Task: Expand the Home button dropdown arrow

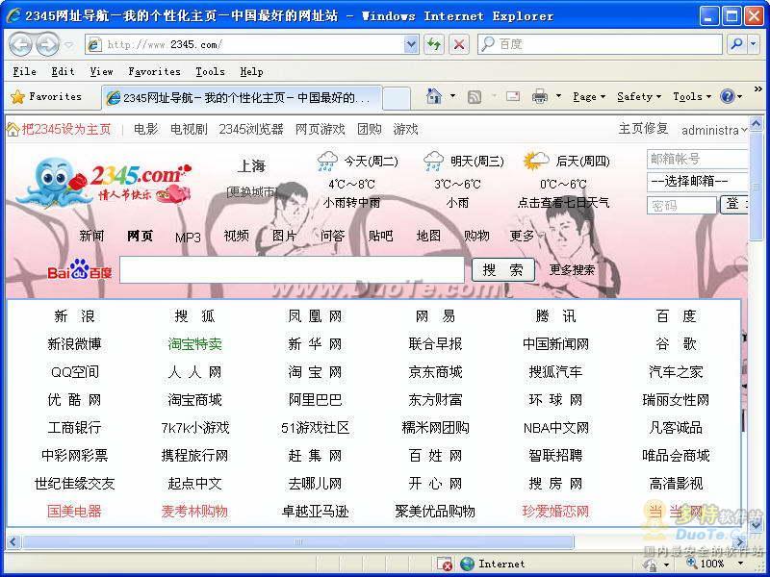Action: [452, 96]
